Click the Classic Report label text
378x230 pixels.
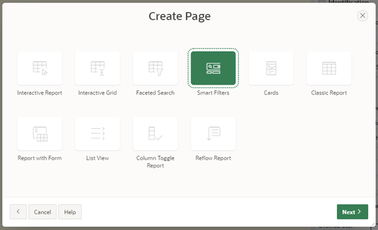point(329,93)
